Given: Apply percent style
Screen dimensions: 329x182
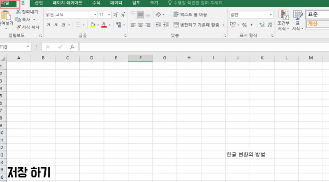Looking at the screenshot, I should pos(244,25).
